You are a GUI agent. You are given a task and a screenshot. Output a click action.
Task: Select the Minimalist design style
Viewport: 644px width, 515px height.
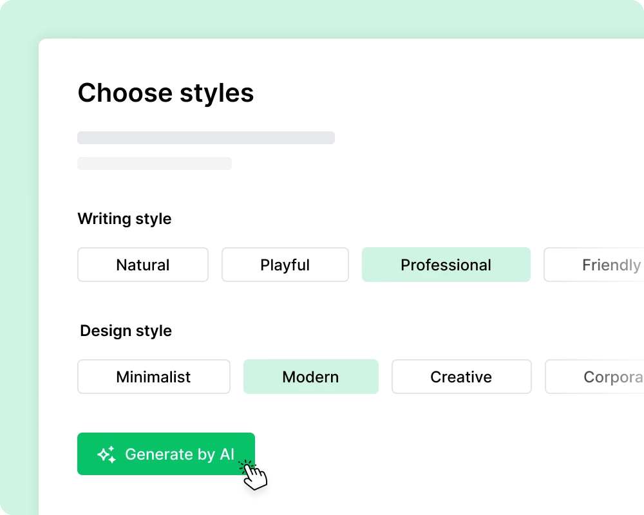click(153, 377)
